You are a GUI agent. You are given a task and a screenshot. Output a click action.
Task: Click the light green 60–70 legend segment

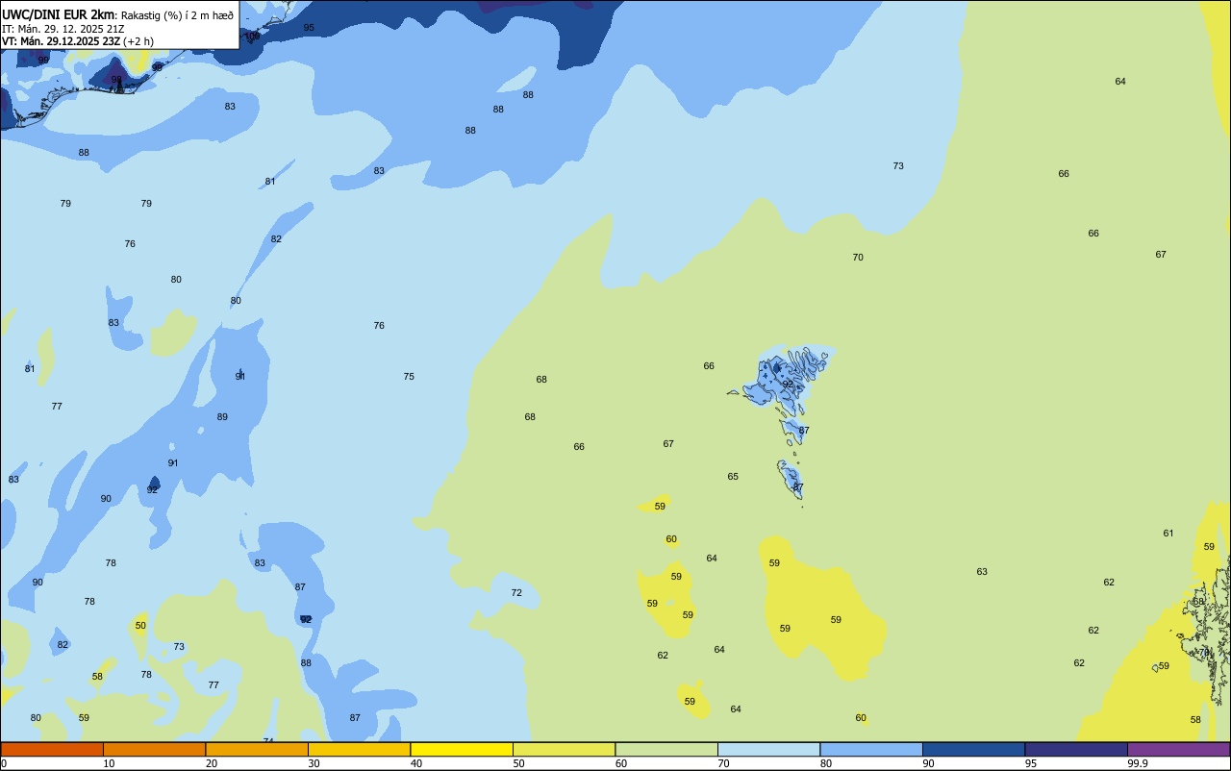[x=666, y=749]
